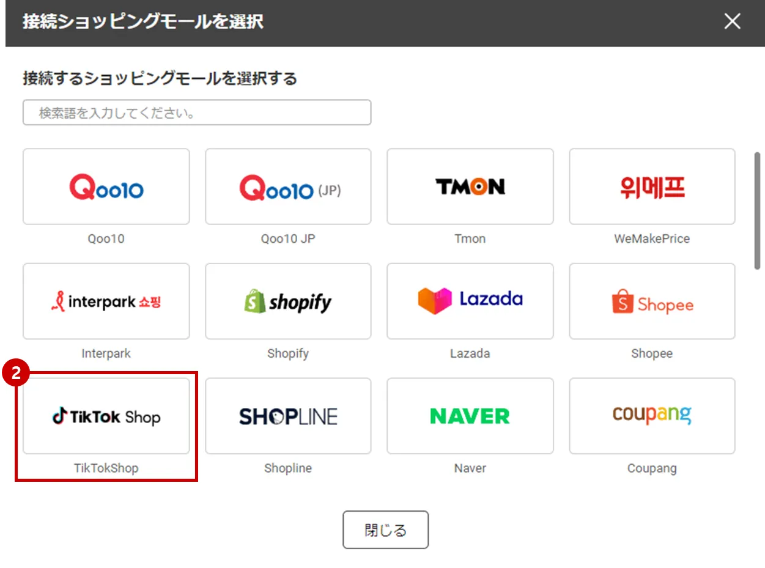
Task: Click the 接続するショッピングモールを選択する heading
Action: [160, 78]
